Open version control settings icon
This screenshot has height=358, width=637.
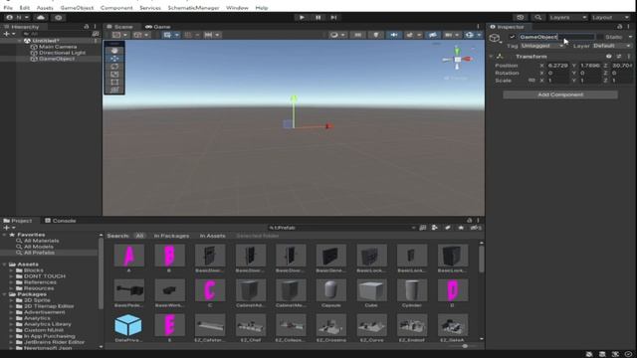[58, 18]
